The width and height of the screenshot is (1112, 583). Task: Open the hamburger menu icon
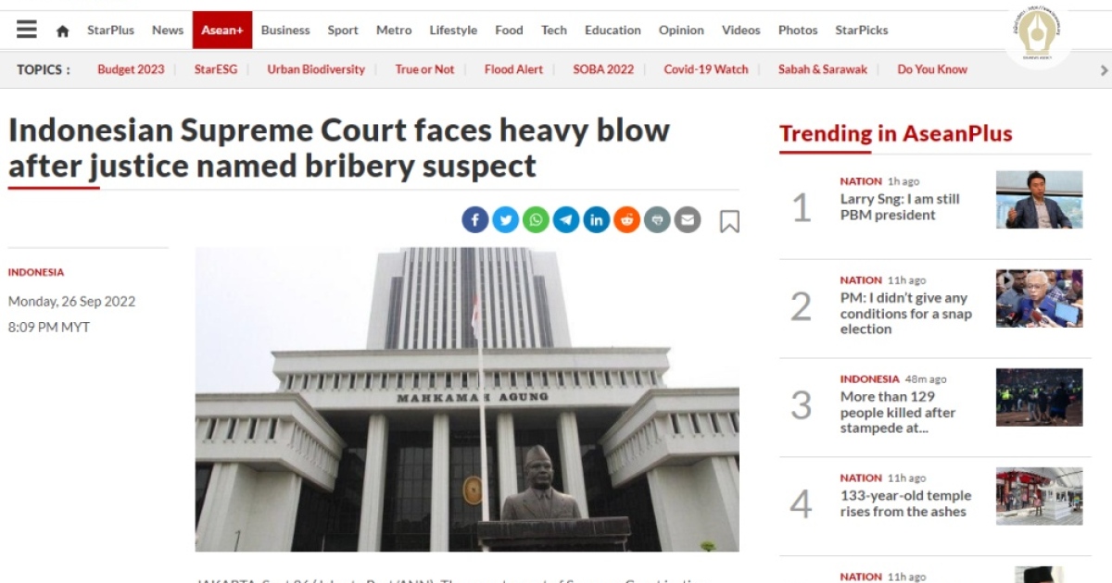(x=27, y=30)
